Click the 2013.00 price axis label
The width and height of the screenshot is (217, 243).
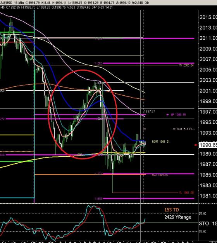tap(208, 28)
